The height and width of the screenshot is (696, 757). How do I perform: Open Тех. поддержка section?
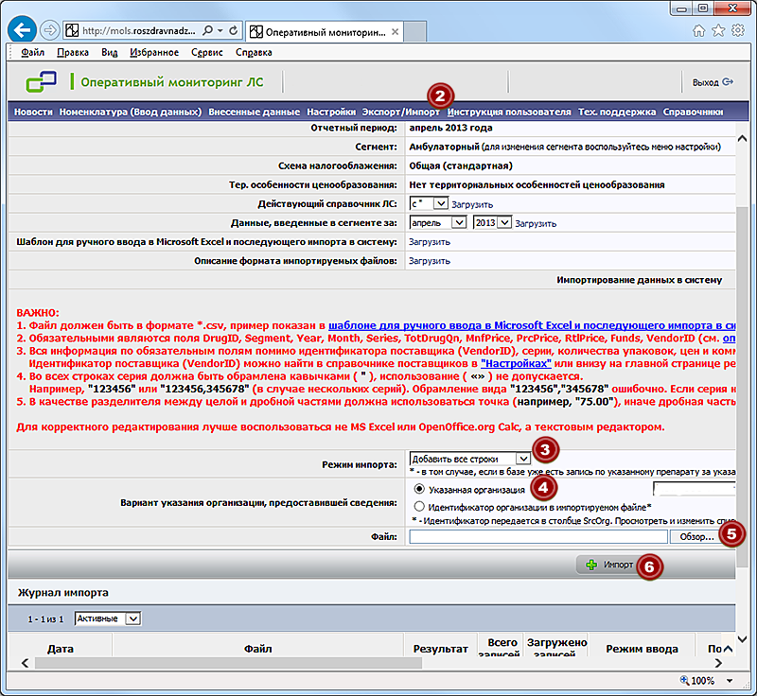point(617,112)
